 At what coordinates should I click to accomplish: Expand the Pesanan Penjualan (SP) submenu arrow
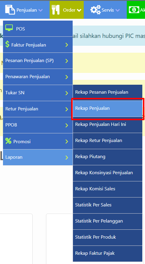point(67,61)
